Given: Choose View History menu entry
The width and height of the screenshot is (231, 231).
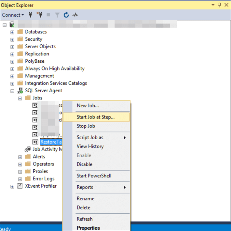Looking at the screenshot, I should click(x=96, y=146).
